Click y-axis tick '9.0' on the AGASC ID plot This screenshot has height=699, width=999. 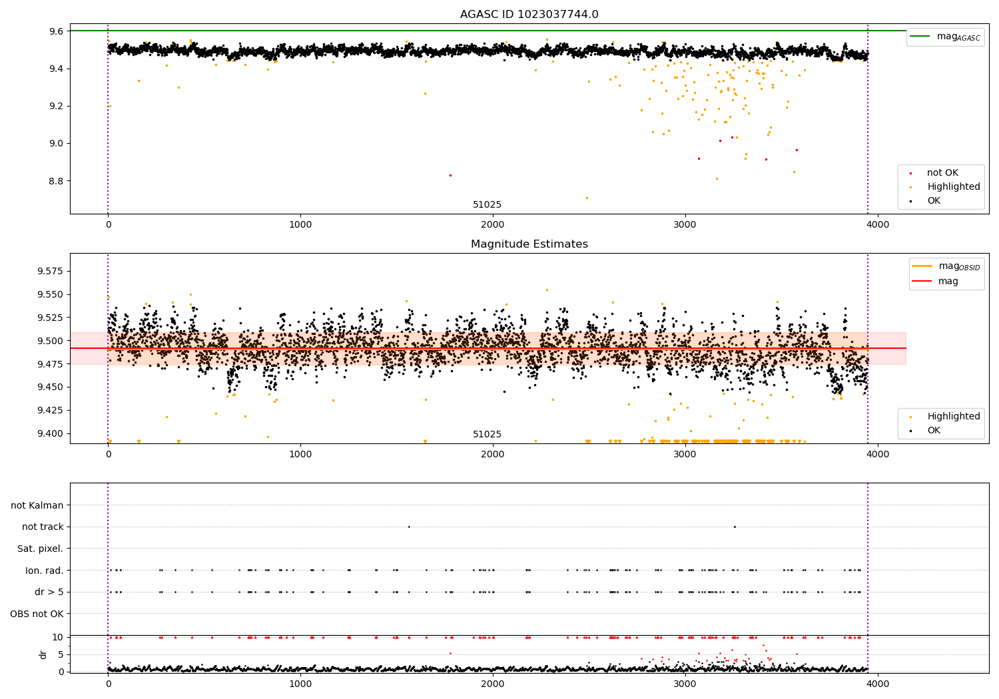56,143
